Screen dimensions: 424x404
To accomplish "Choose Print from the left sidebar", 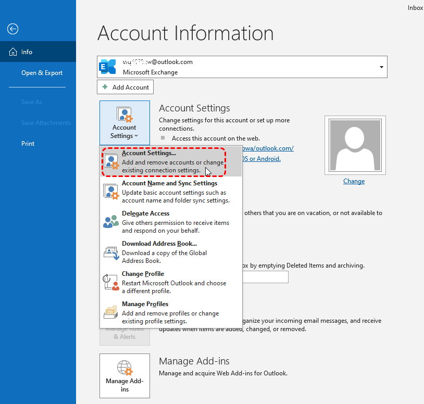I will click(x=28, y=144).
